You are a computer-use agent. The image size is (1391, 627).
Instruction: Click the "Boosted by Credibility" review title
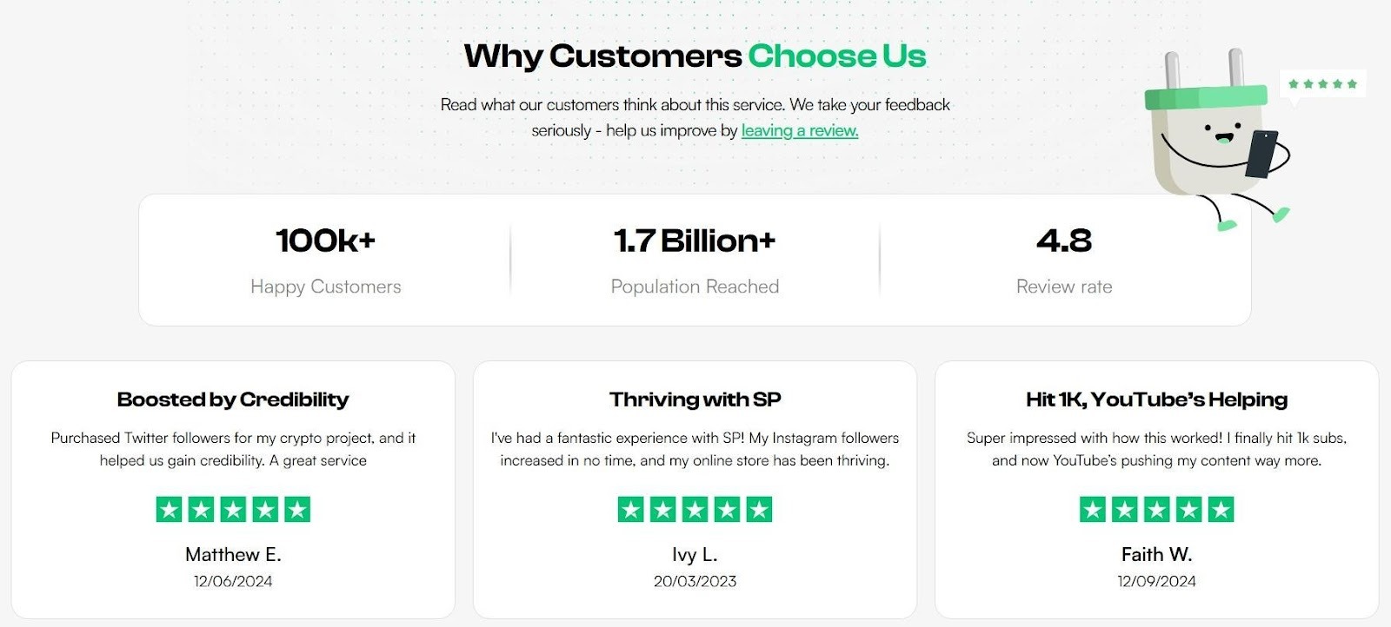(233, 399)
